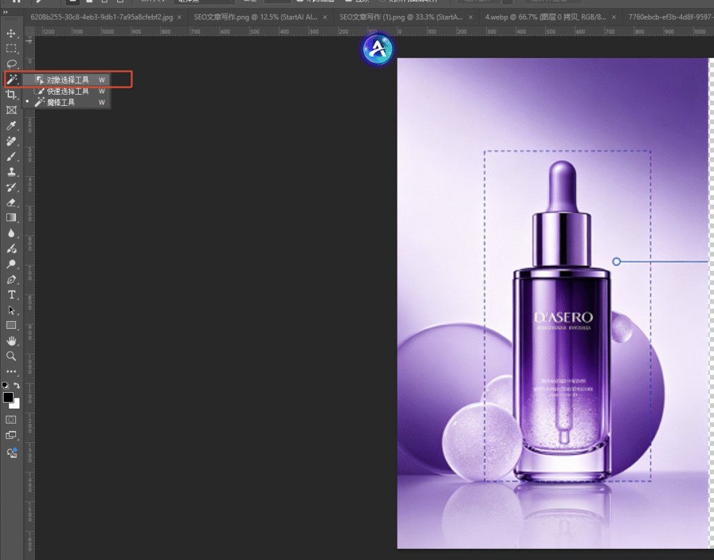Screen dimensions: 714x560
Task: Select the Rectangular Marquee tool
Action: [11, 49]
